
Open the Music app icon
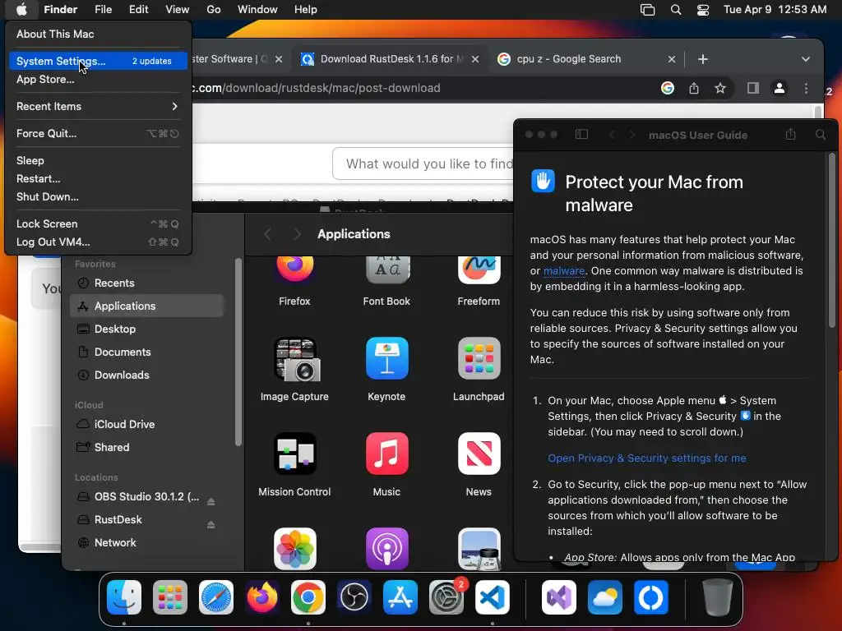tap(387, 454)
